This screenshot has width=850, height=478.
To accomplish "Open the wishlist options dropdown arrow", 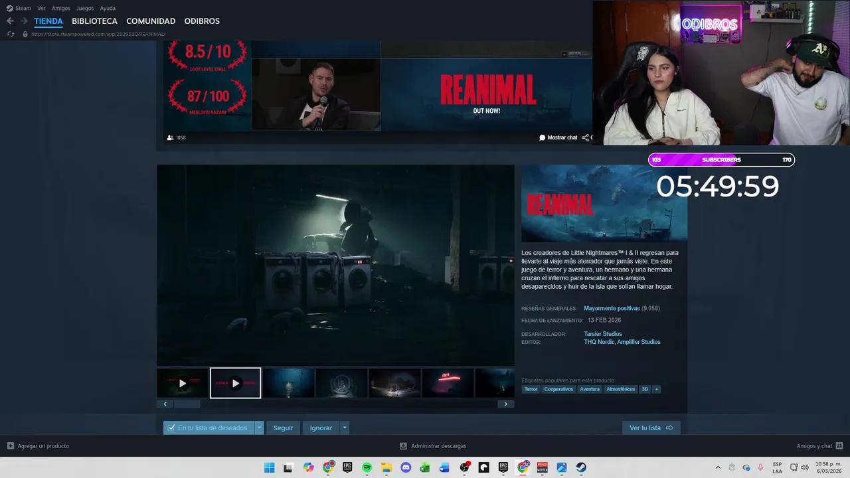I will [x=259, y=428].
